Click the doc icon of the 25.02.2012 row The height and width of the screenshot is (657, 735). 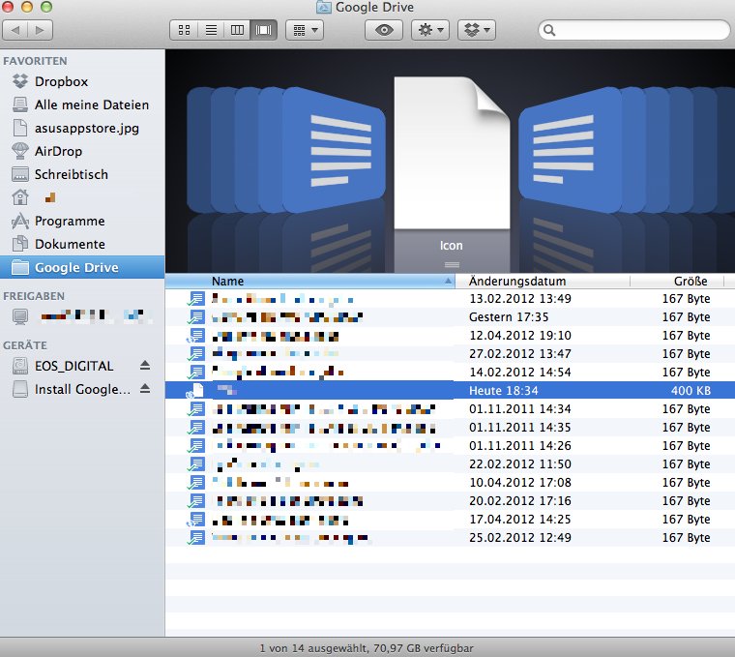[196, 537]
